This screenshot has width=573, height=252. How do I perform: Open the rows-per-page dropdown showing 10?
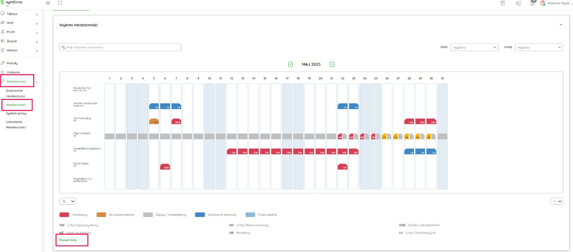pyautogui.click(x=68, y=201)
